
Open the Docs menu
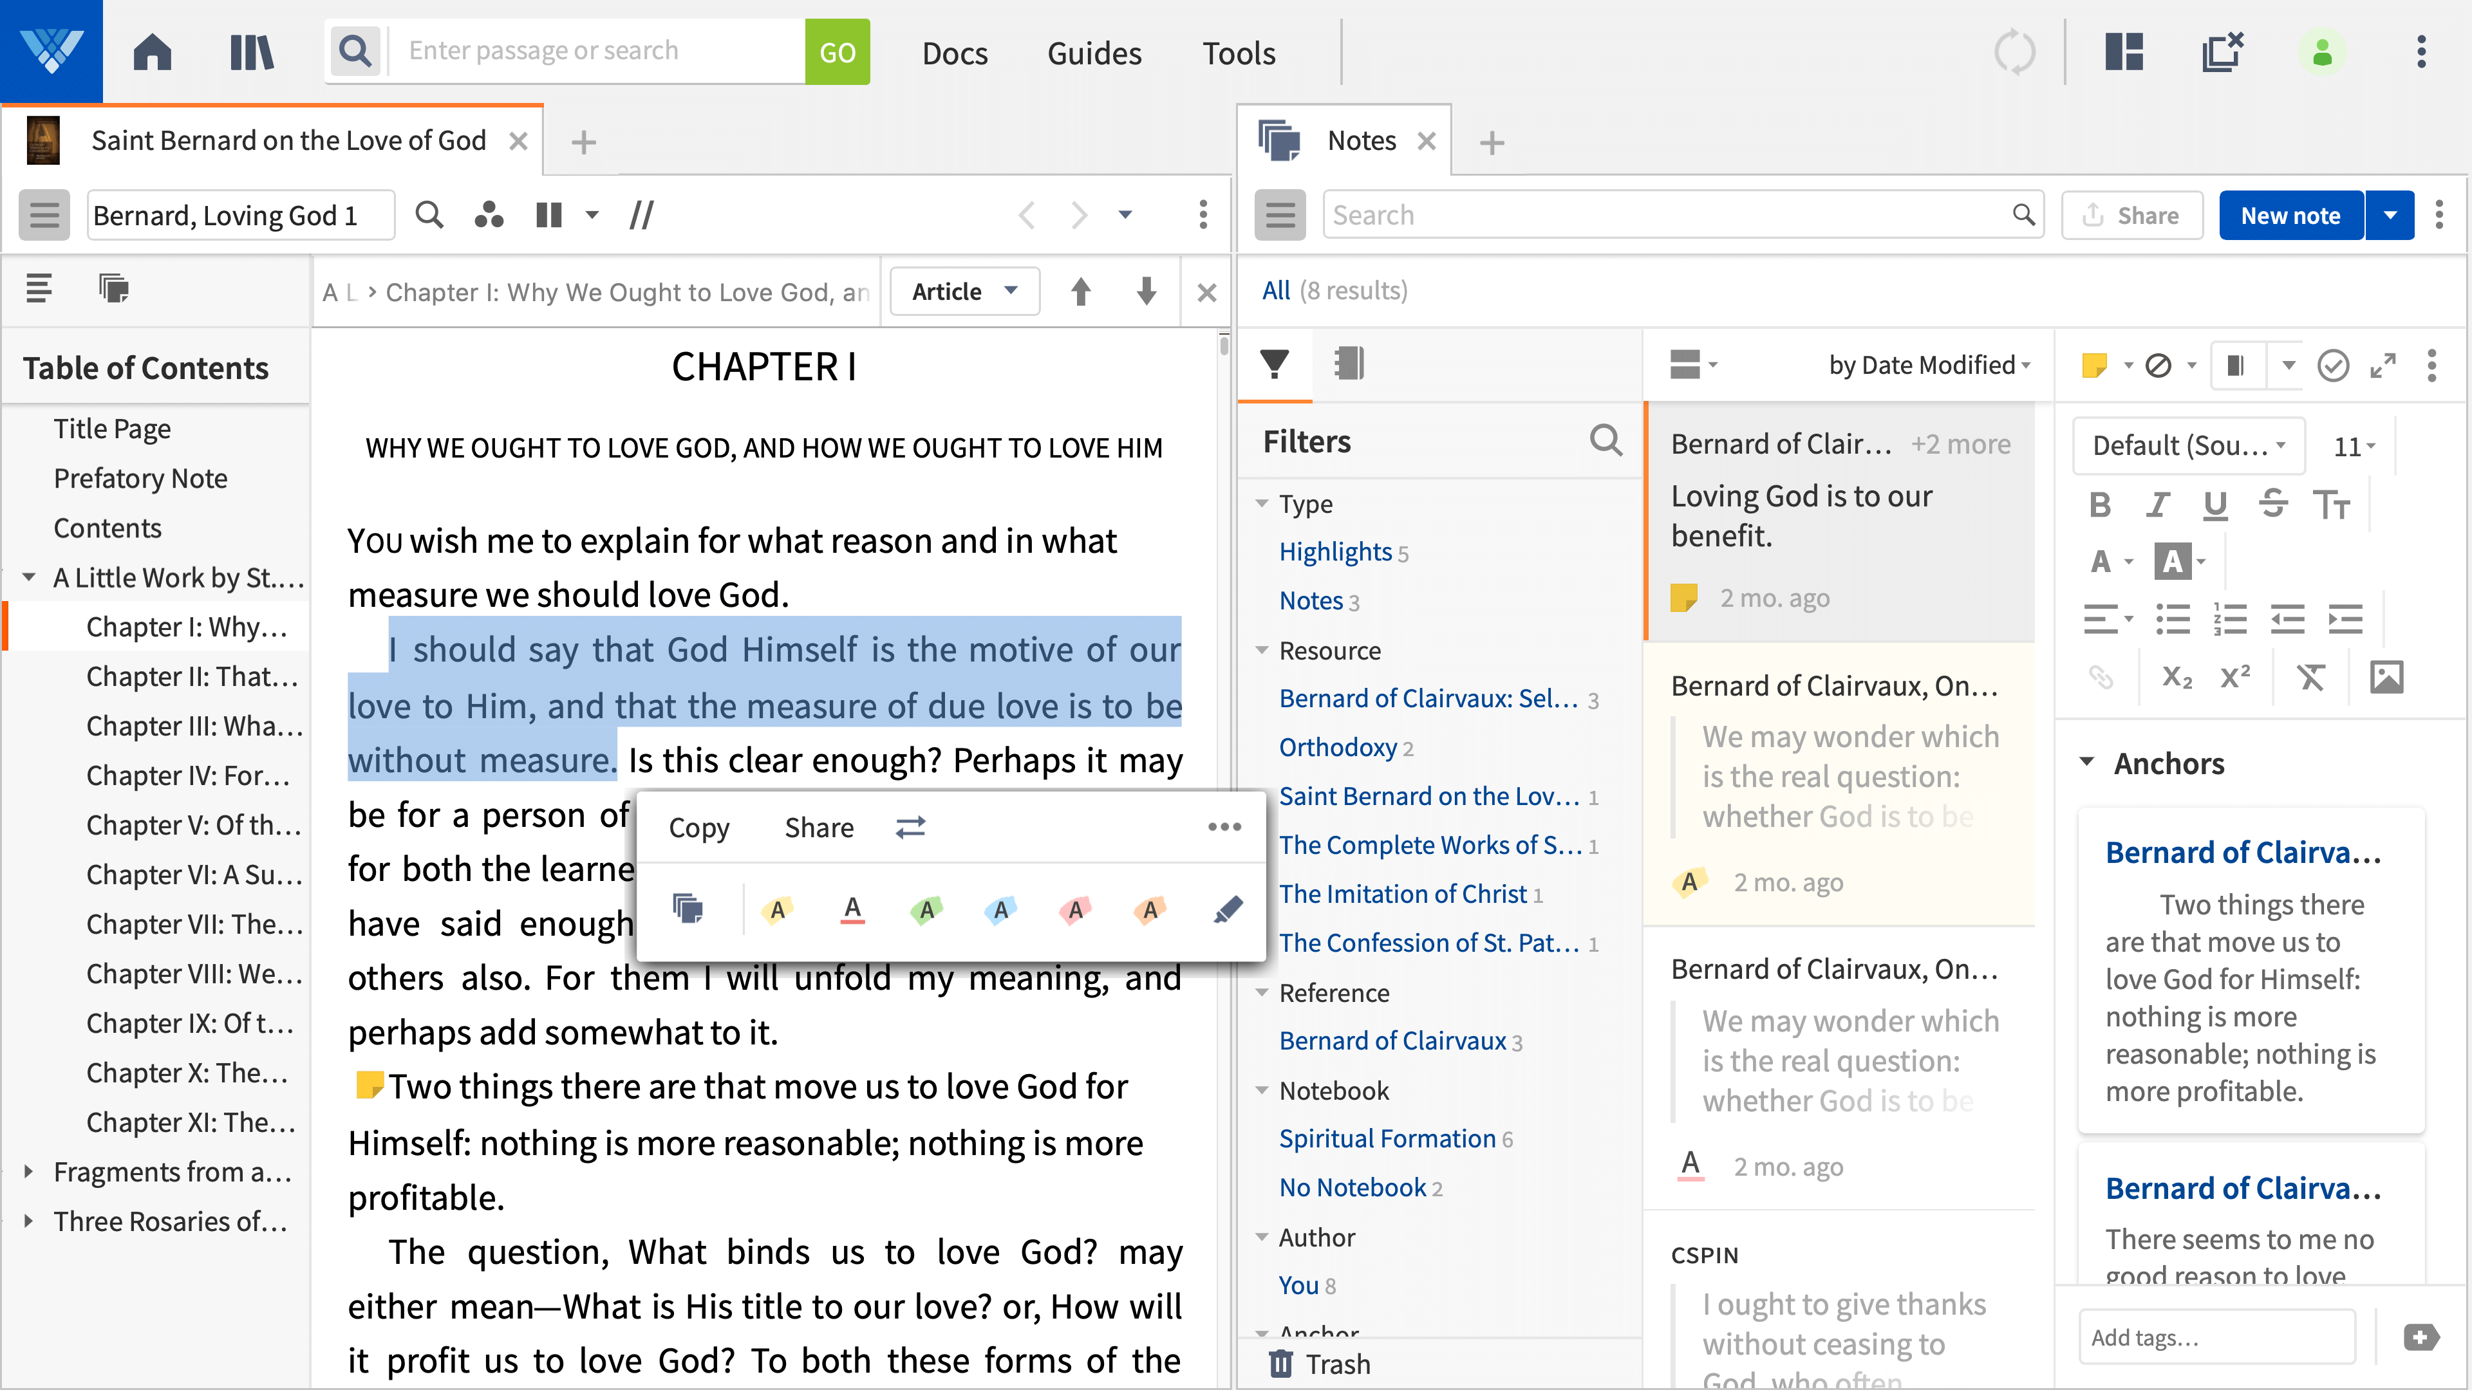(x=954, y=51)
